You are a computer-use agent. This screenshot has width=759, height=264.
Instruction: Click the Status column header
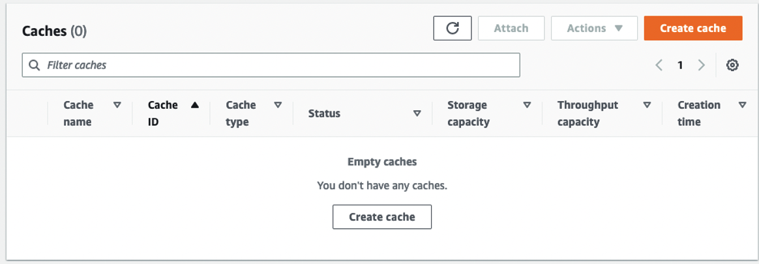(x=324, y=113)
